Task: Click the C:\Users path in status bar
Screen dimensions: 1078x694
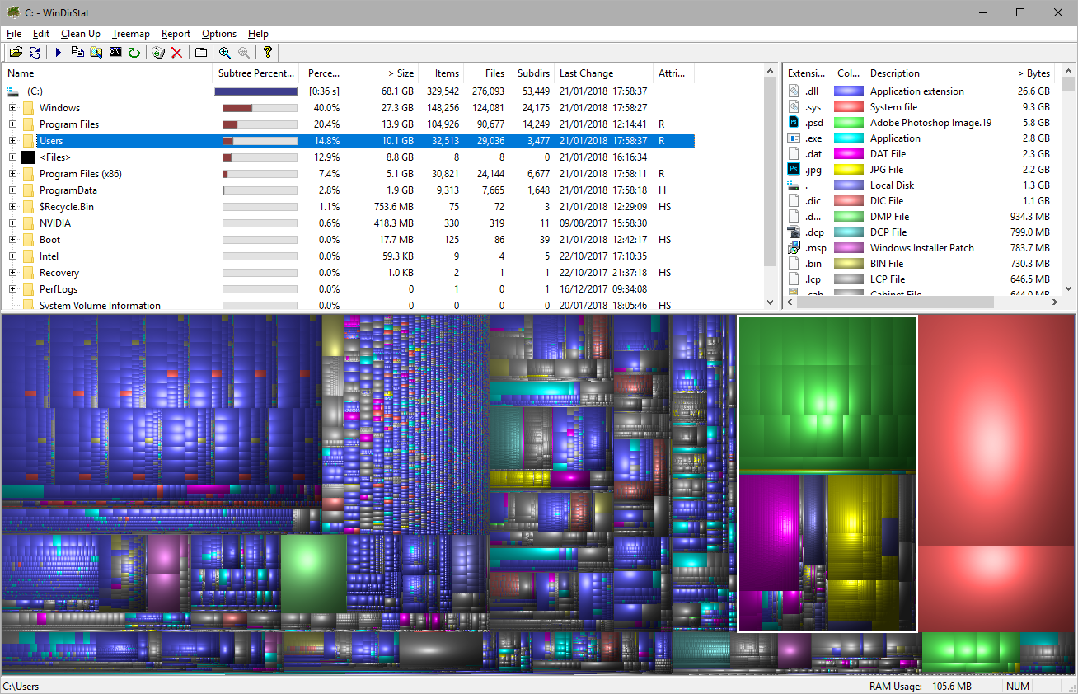Action: (21, 686)
